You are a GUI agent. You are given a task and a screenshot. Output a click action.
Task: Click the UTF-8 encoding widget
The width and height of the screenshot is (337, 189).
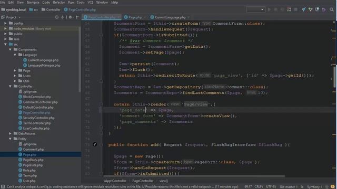(x=271, y=187)
